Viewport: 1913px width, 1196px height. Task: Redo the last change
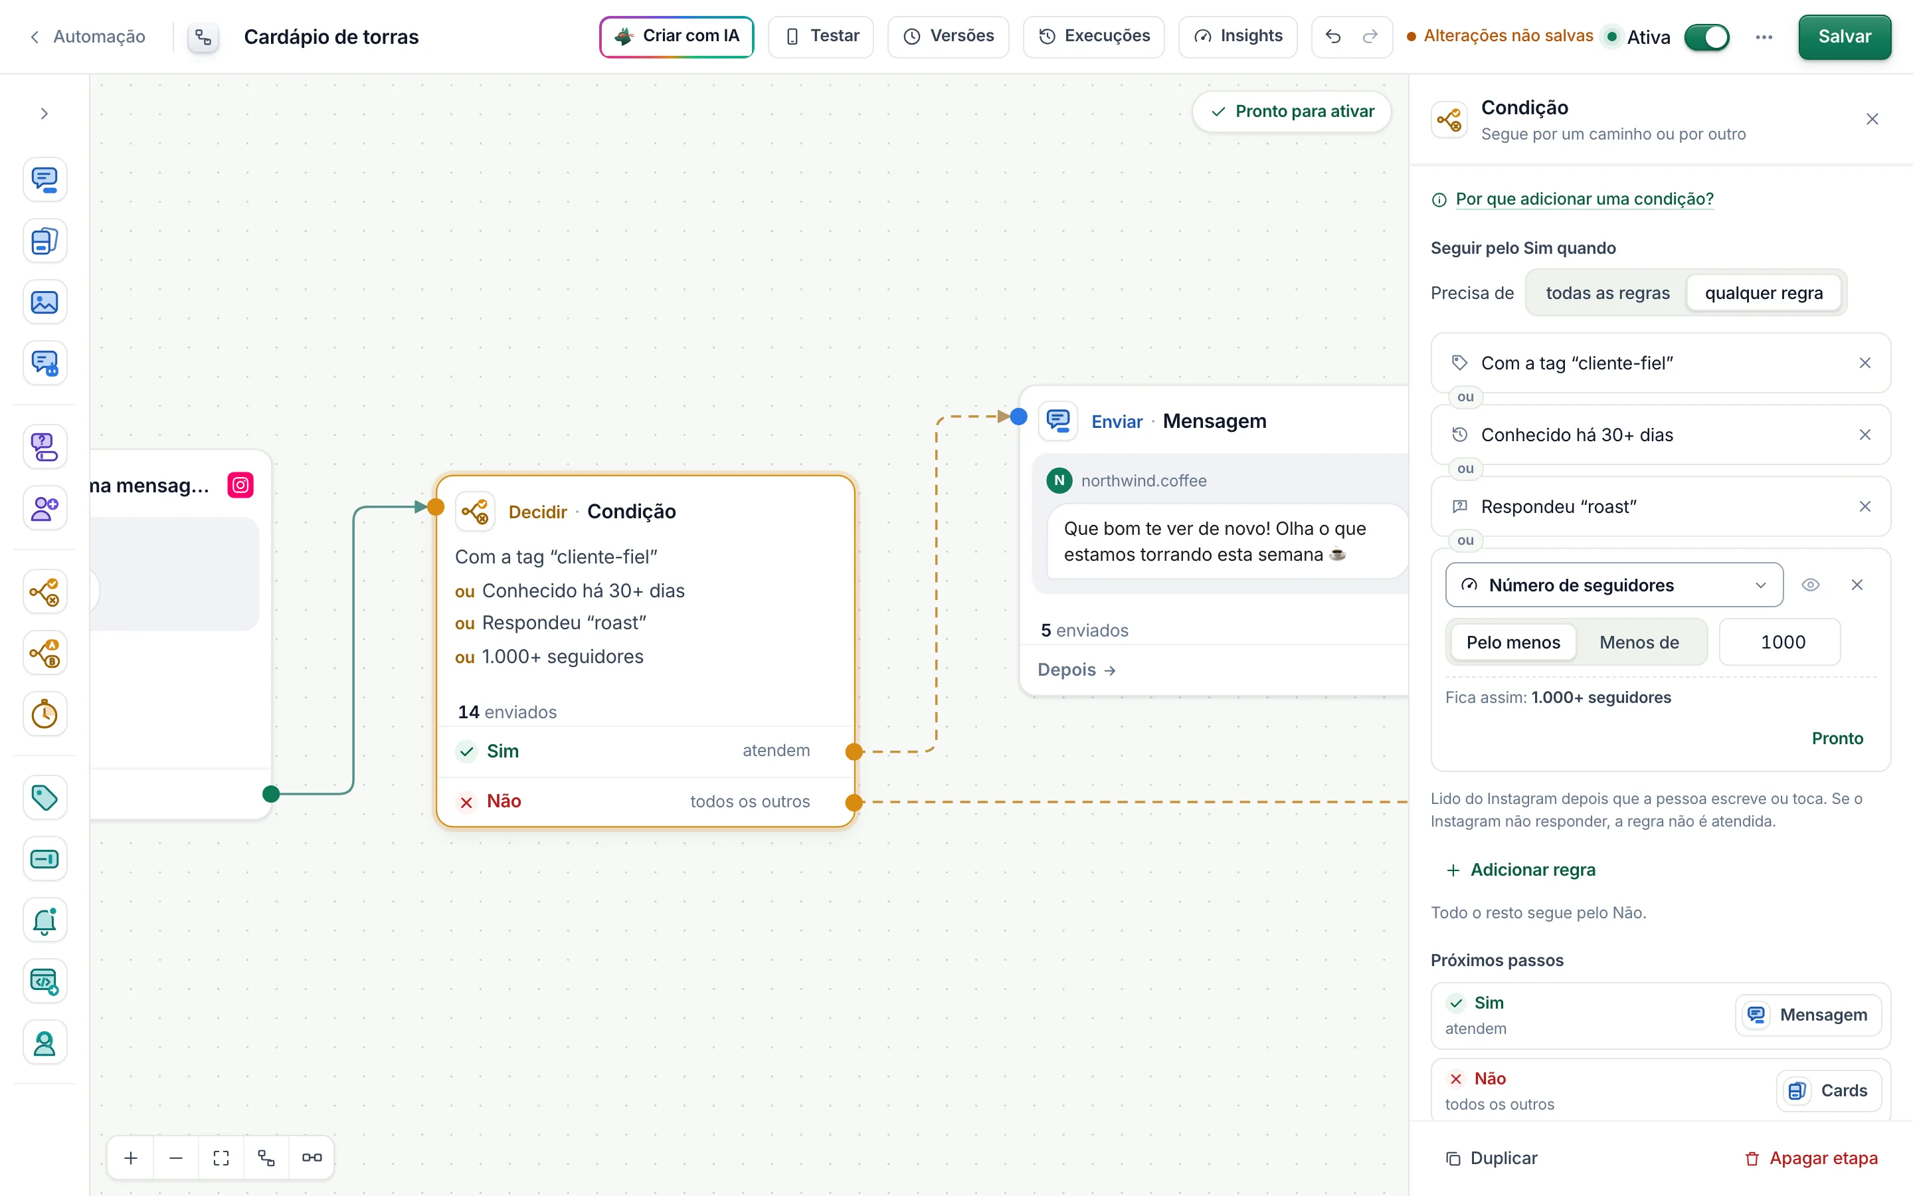(x=1370, y=37)
